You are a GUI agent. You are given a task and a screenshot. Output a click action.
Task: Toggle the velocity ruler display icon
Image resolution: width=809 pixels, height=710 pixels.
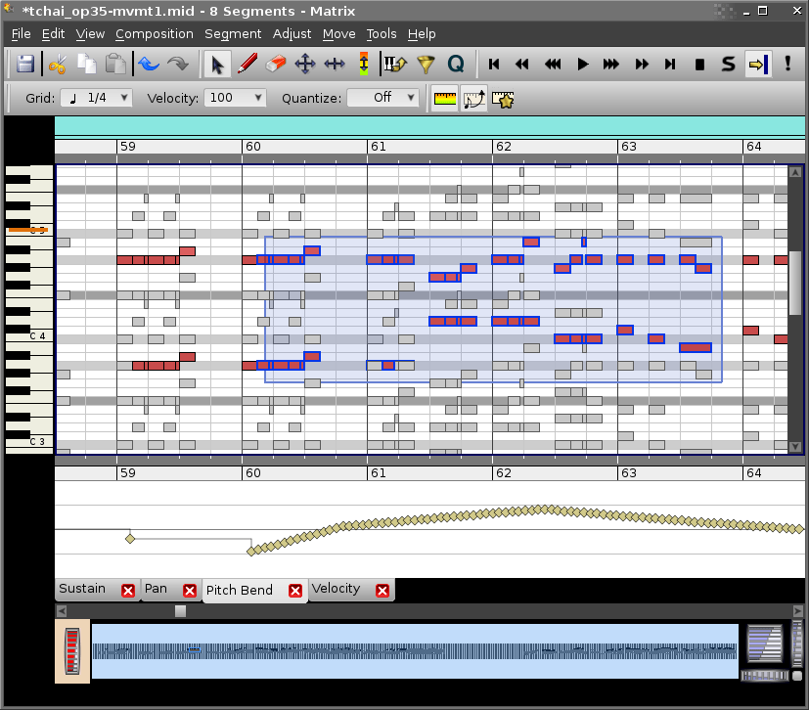[445, 98]
